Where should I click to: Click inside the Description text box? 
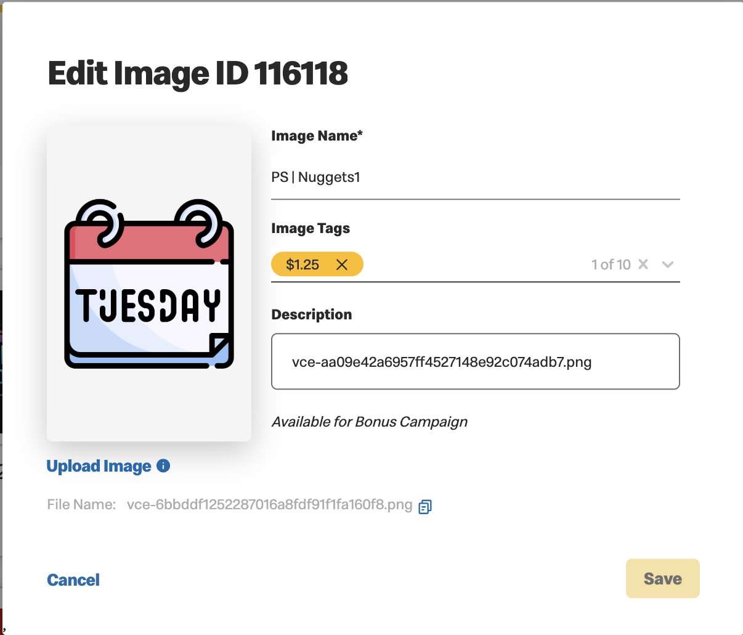point(476,362)
